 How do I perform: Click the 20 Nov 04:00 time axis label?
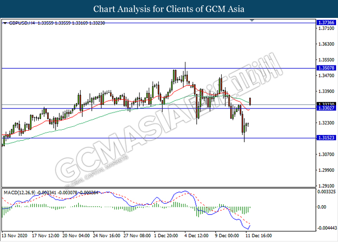76,236
